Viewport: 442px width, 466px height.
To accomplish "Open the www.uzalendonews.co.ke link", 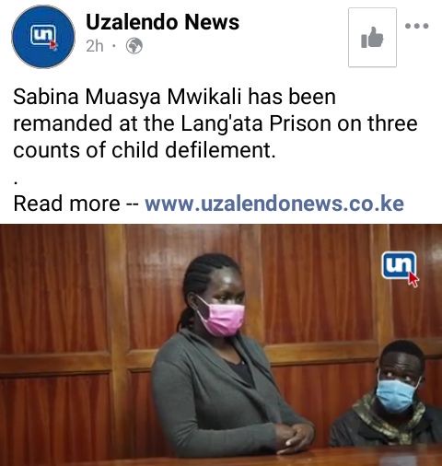I will [274, 204].
